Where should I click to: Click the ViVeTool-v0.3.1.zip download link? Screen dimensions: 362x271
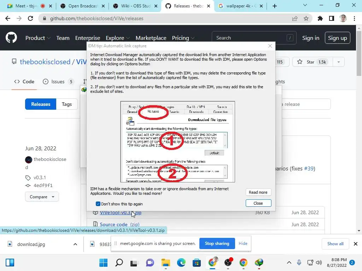point(121,212)
